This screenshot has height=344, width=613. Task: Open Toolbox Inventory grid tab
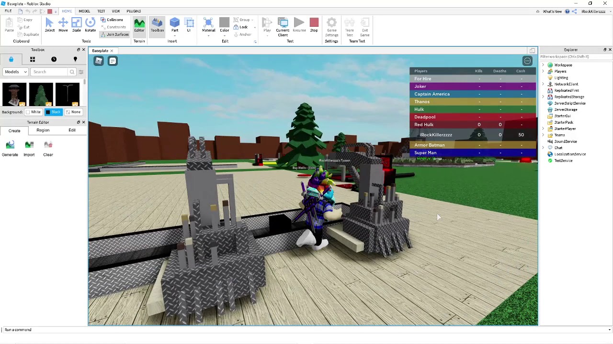pyautogui.click(x=33, y=59)
